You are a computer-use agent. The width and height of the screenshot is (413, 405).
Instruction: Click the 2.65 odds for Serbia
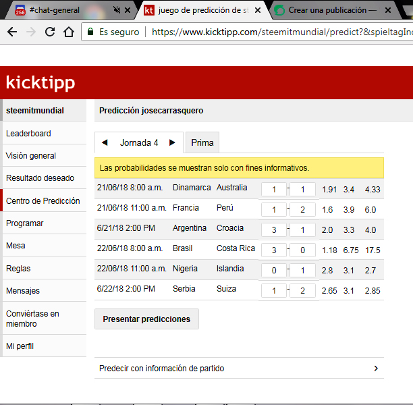pos(329,291)
